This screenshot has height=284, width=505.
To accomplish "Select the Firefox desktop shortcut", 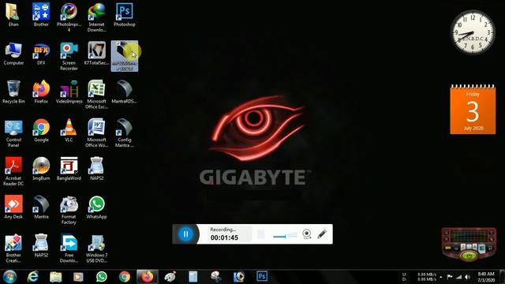I will click(x=41, y=92).
